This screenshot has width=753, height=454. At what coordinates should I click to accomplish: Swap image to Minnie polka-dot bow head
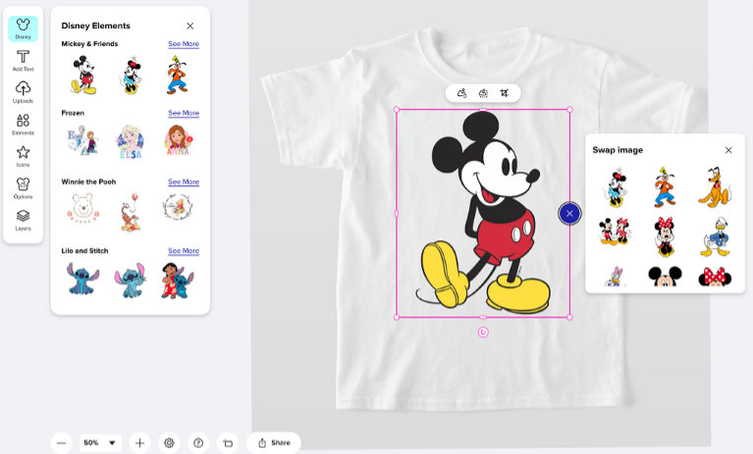[x=715, y=277]
